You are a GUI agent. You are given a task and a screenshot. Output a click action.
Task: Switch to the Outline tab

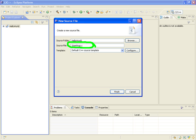coord(166,18)
